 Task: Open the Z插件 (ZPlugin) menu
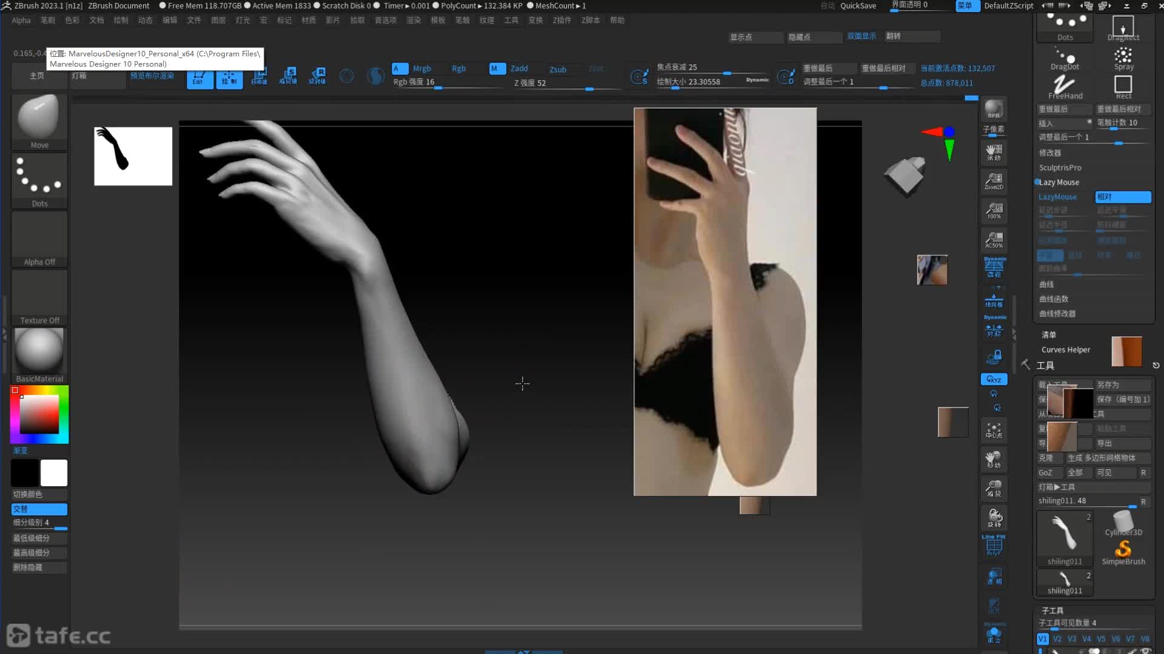tap(561, 20)
